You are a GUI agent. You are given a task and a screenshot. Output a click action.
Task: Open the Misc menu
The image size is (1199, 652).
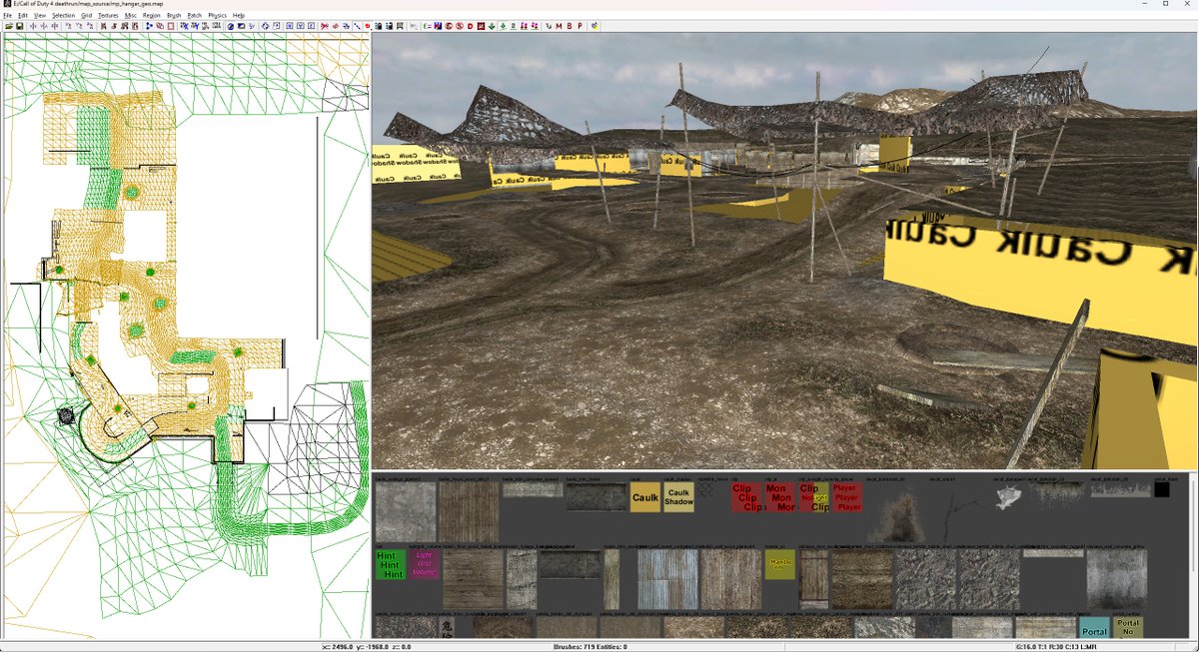pos(131,16)
